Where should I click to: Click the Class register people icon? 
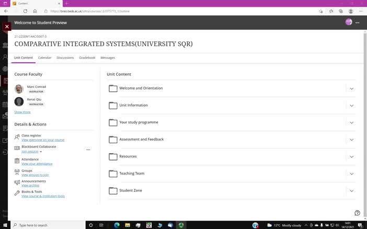pyautogui.click(x=17, y=137)
